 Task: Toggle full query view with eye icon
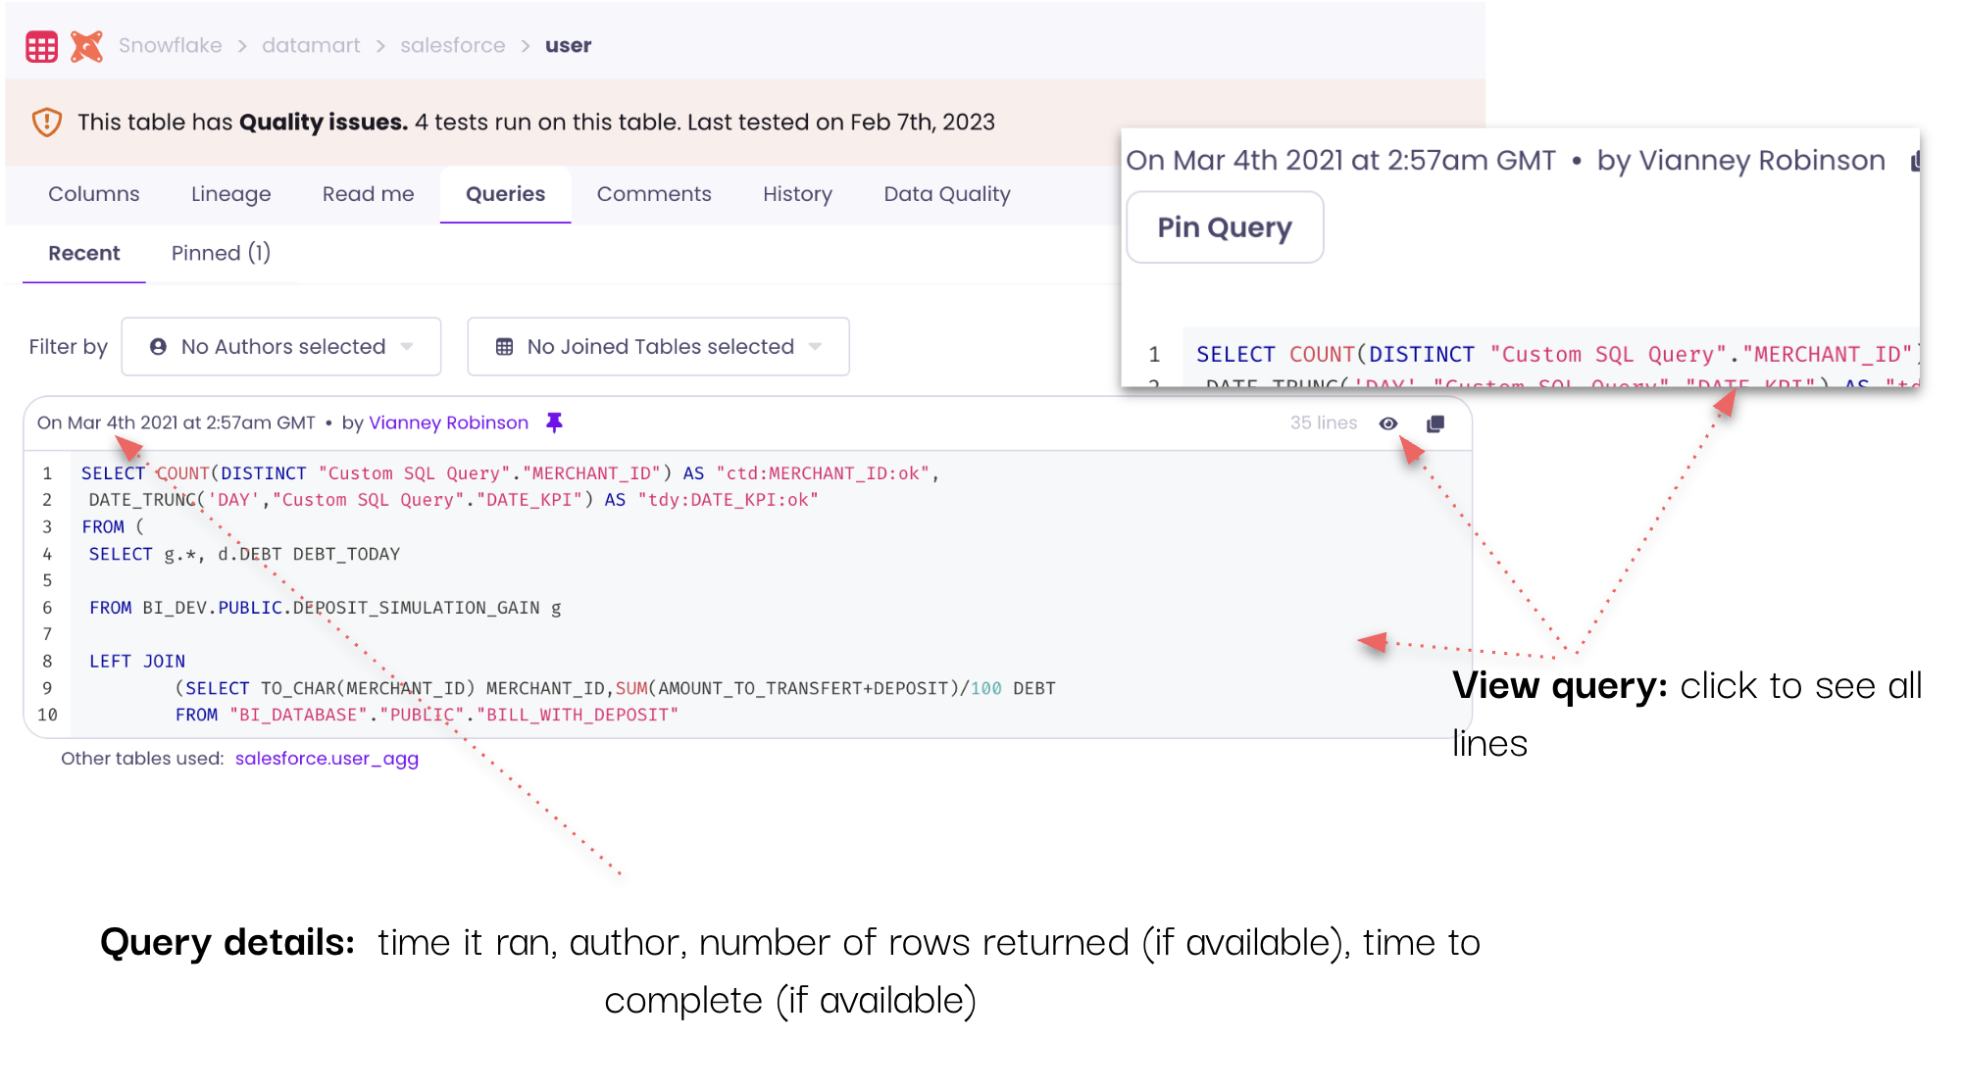pos(1388,423)
